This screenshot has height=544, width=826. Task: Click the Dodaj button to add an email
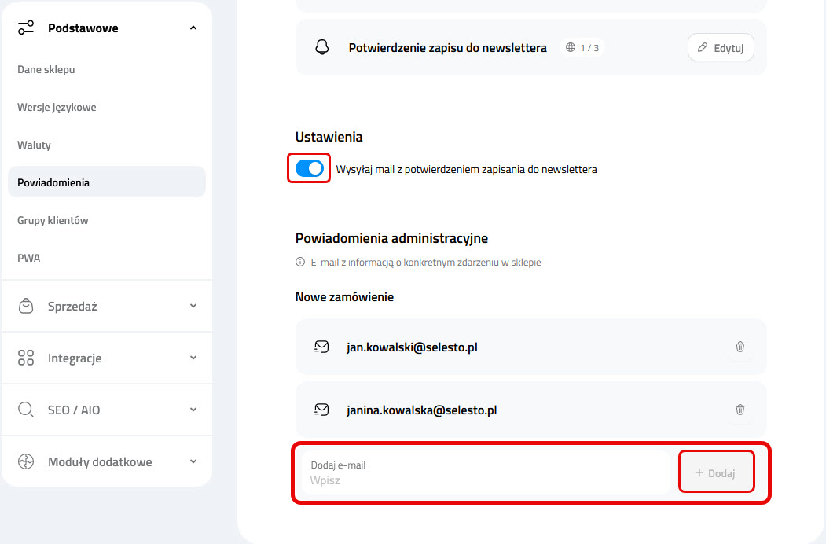click(716, 472)
